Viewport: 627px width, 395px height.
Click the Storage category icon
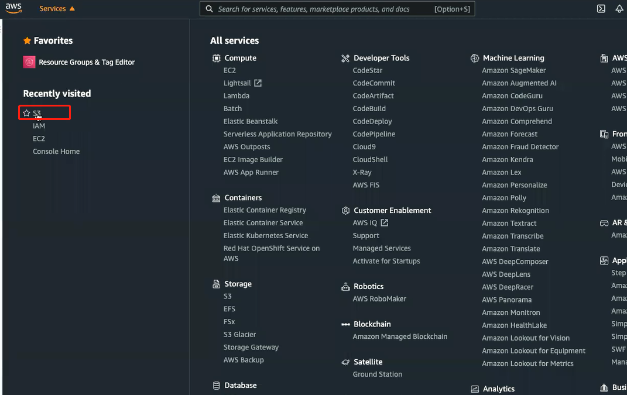217,284
